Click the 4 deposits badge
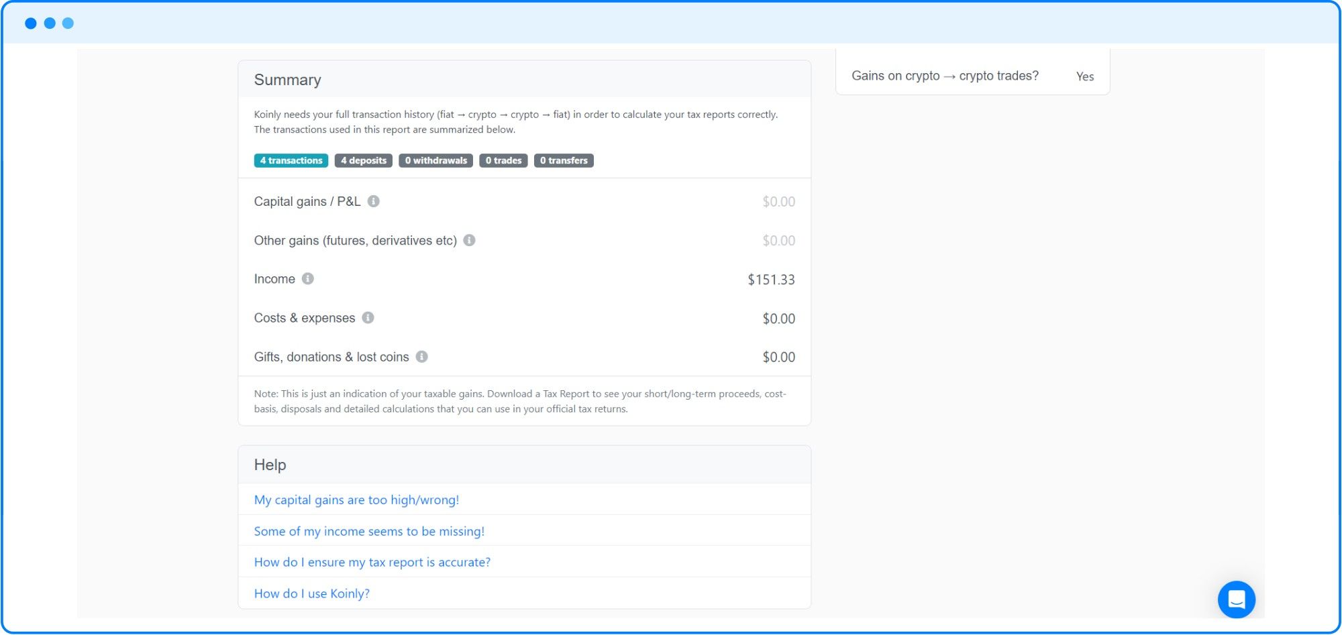The width and height of the screenshot is (1342, 635). point(363,160)
